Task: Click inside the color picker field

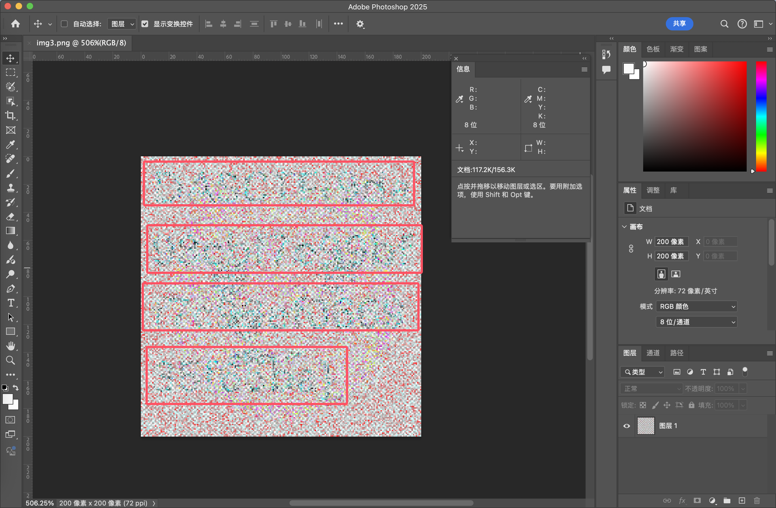Action: [x=695, y=116]
